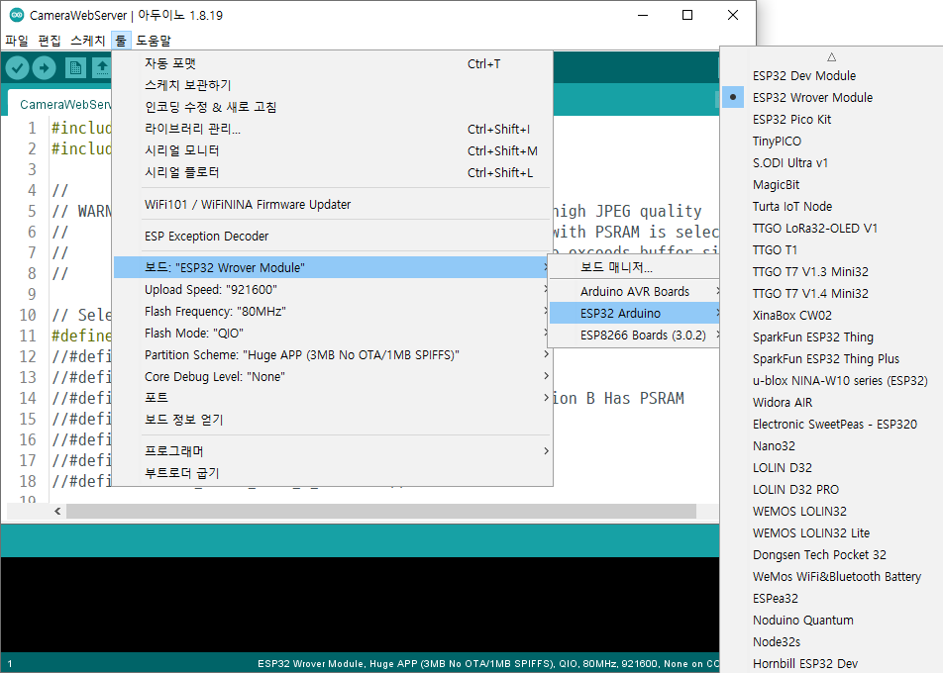
Task: Choose 인코딩 수정 & 새로 고침
Action: tap(333, 107)
